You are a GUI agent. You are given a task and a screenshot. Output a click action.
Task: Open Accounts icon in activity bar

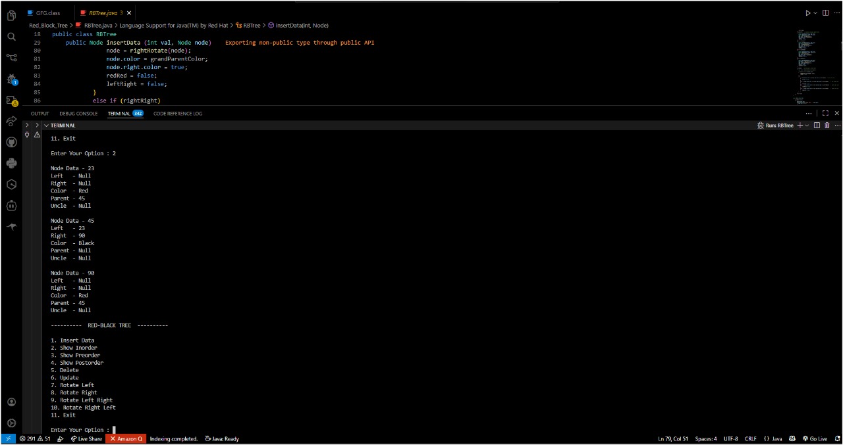(11, 402)
